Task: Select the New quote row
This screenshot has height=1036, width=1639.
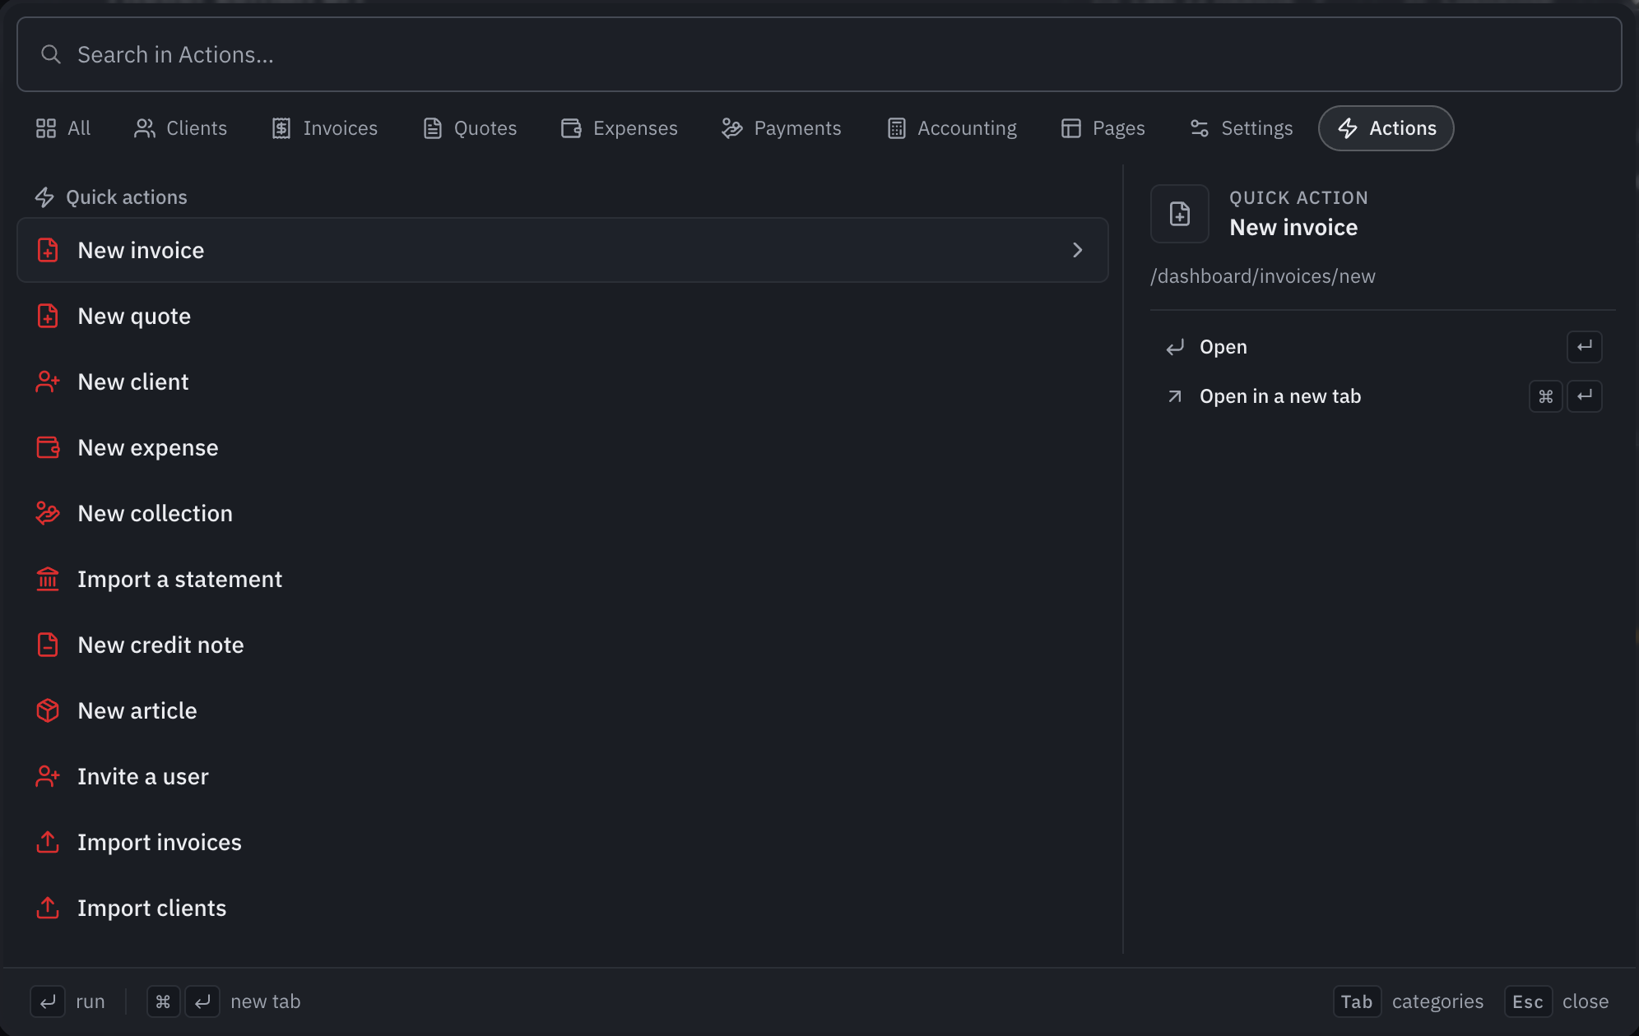Action: (x=563, y=316)
